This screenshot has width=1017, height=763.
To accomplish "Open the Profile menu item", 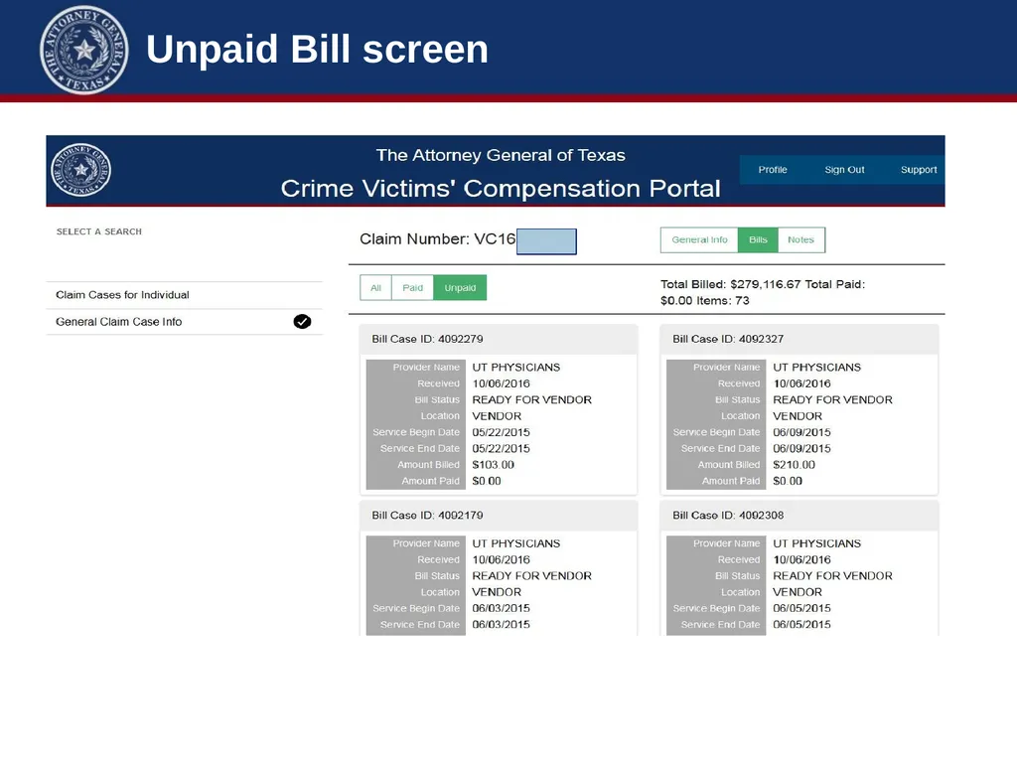I will 773,169.
